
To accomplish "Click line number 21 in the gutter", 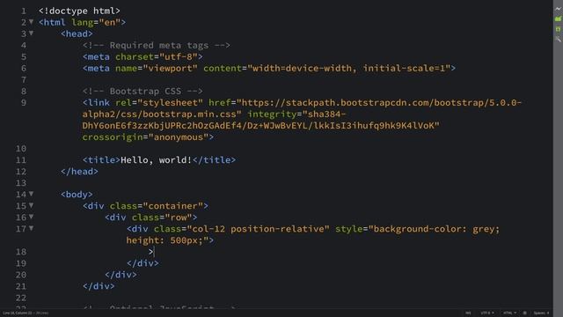I will pos(21,286).
